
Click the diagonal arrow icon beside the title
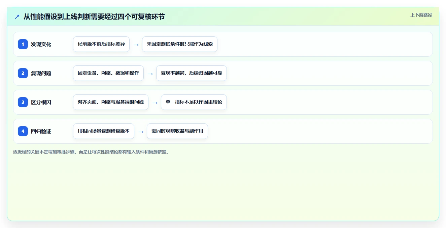17,17
